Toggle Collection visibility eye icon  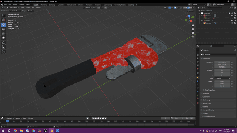coord(232,13)
